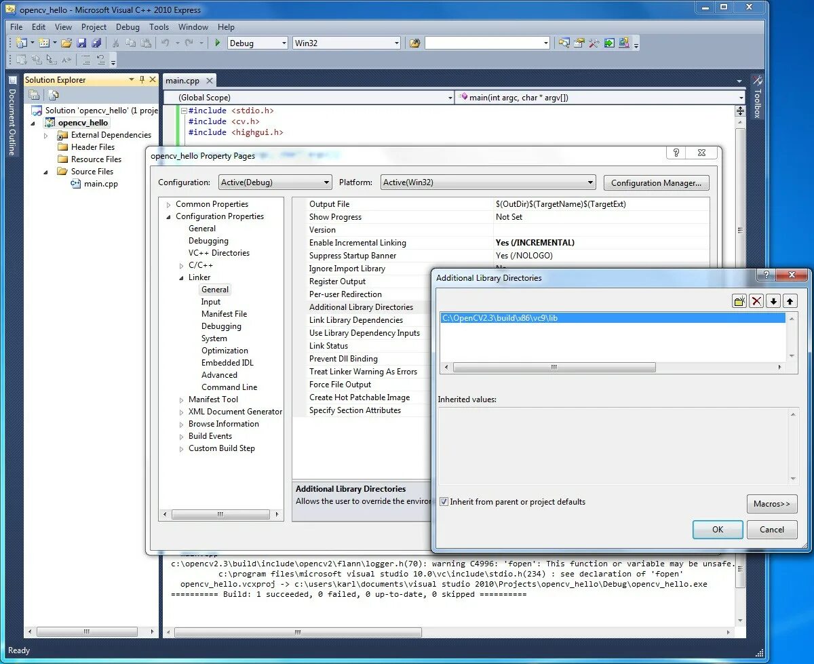814x664 pixels.
Task: Open the Edit menu
Action: 39,27
